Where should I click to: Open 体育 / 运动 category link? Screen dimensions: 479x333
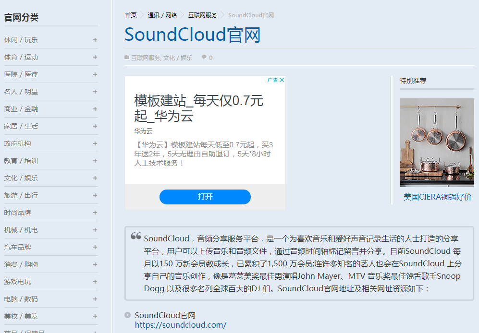[x=21, y=57]
